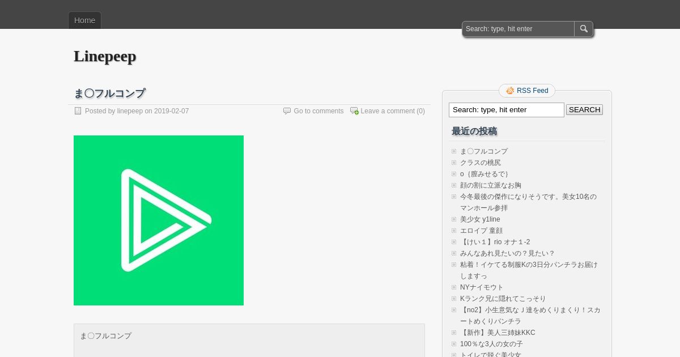Open recent post NYナイモウト
Screen dimensions: 680x357
(482, 287)
